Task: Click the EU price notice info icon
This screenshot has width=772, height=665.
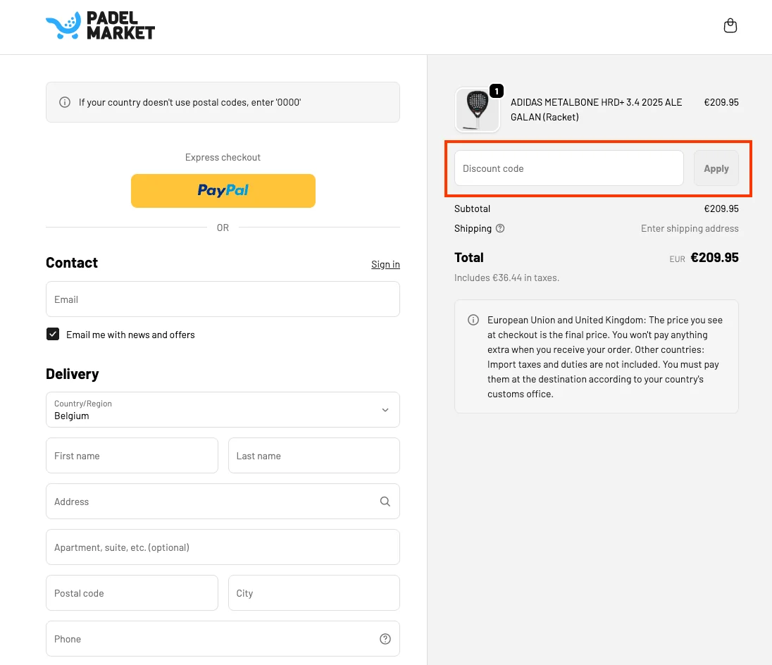Action: click(x=473, y=320)
